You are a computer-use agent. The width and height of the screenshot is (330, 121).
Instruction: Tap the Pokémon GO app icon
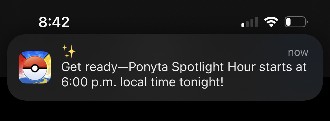click(x=35, y=67)
